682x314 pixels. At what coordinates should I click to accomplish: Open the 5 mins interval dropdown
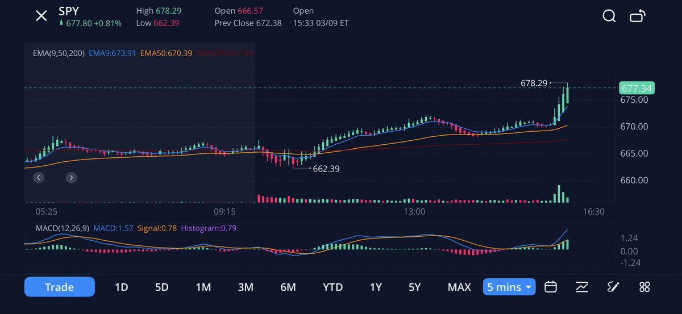pos(509,287)
